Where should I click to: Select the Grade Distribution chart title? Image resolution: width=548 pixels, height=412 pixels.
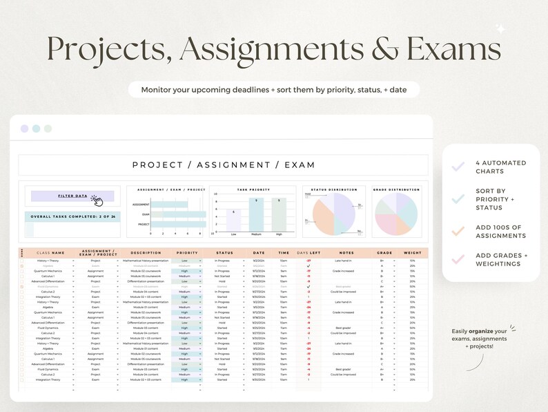point(396,189)
